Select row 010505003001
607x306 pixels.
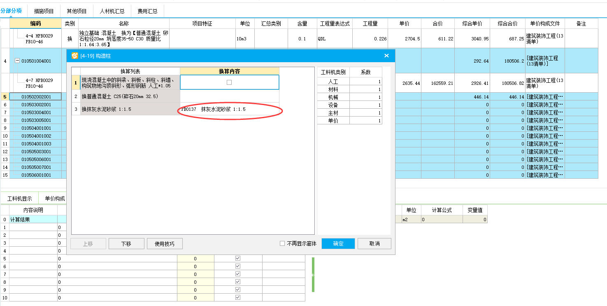tap(36, 152)
